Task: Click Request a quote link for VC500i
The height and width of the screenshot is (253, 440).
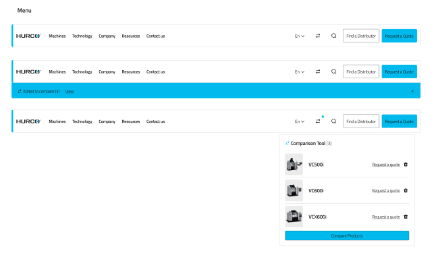Action: pos(385,165)
